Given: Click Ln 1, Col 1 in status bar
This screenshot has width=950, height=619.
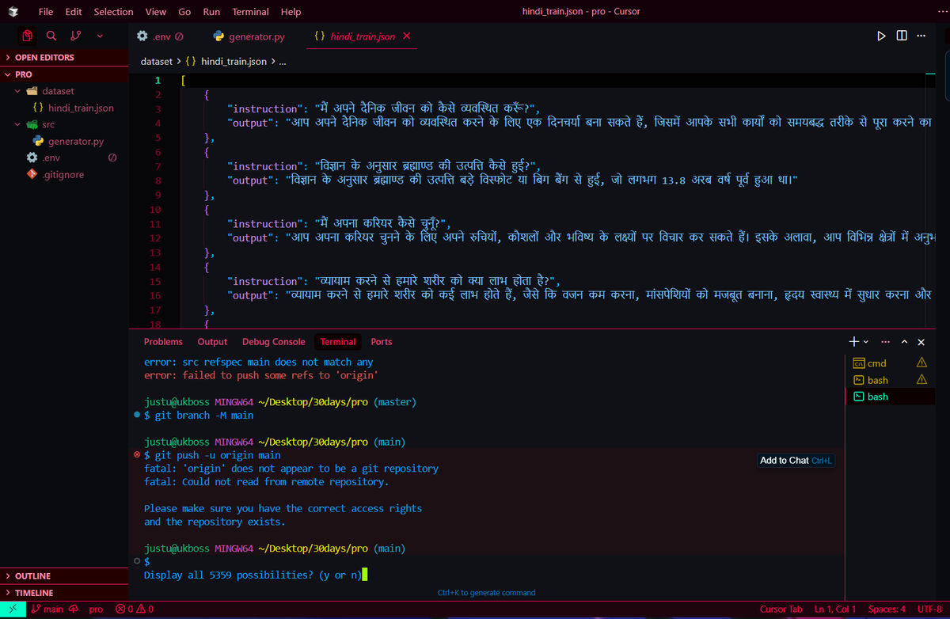Looking at the screenshot, I should coord(835,610).
